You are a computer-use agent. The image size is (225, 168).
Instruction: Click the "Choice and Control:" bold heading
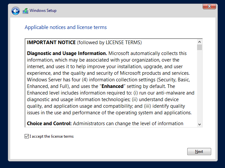tap(49, 124)
